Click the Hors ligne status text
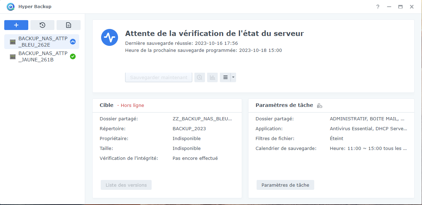The image size is (422, 205). pyautogui.click(x=132, y=105)
